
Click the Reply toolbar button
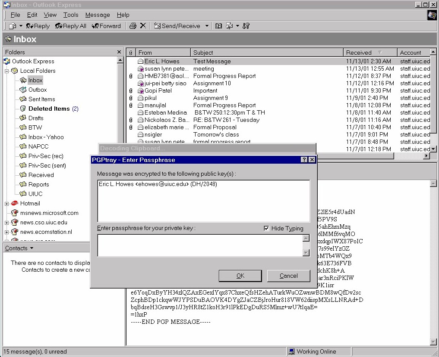tap(38, 26)
